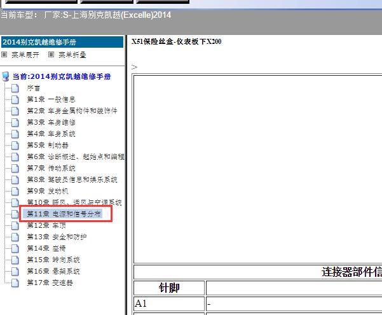
Task: Click the page icon beside 第17章 变速器
Action: pyautogui.click(x=15, y=283)
